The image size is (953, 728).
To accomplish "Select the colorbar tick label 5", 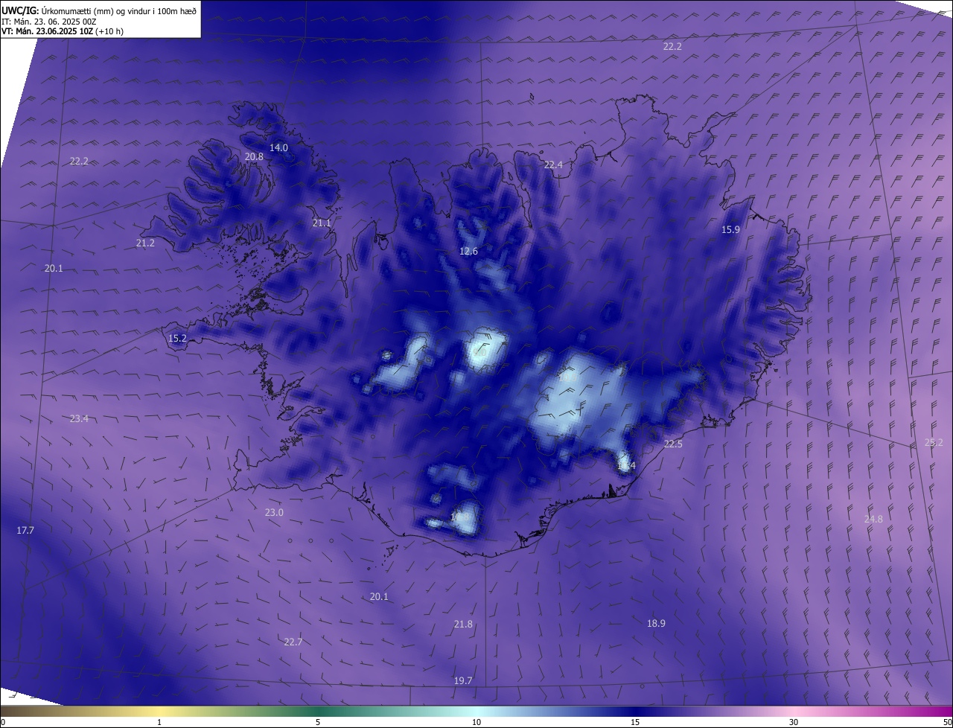I will click(318, 722).
